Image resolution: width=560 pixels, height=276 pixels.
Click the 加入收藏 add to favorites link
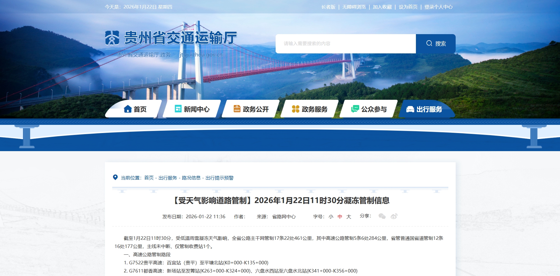382,7
